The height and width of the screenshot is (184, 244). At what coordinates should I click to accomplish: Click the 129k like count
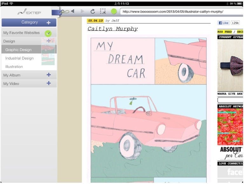[235, 23]
